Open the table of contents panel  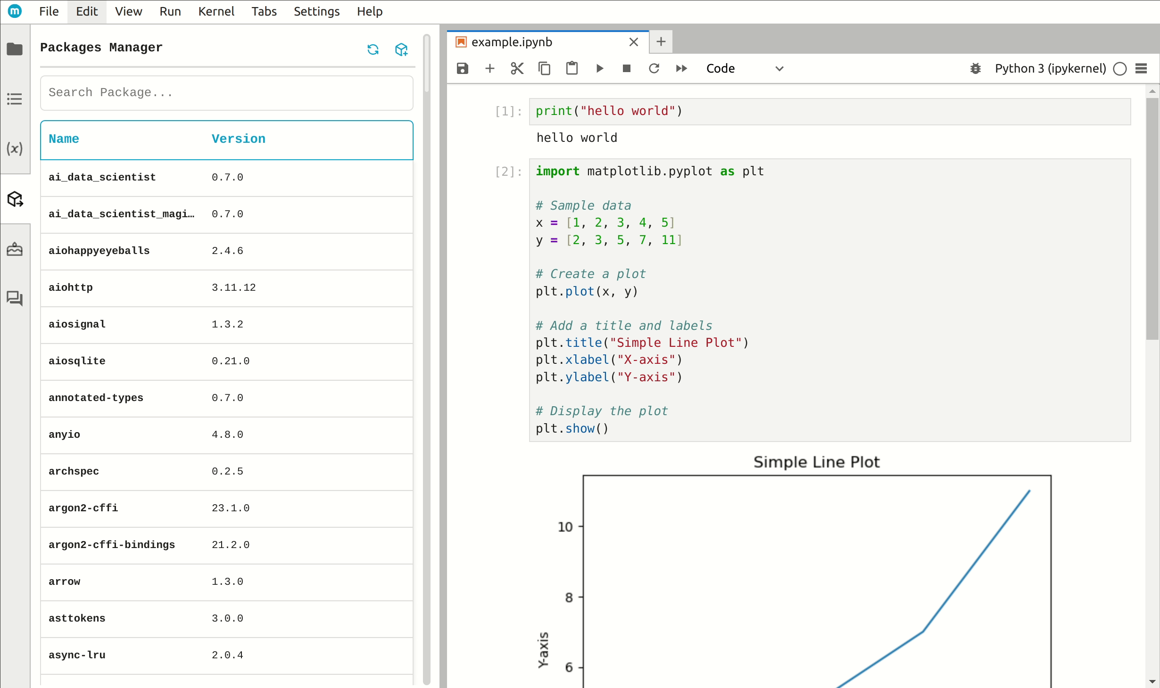click(x=15, y=99)
